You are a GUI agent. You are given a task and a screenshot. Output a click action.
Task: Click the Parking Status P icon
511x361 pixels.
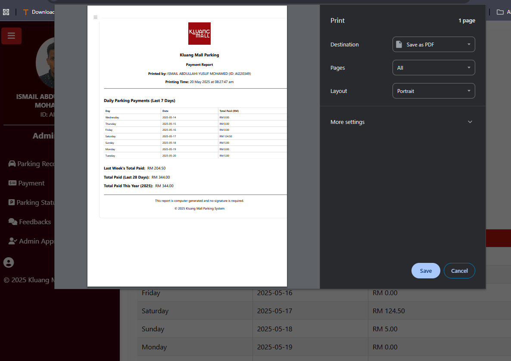click(x=11, y=203)
